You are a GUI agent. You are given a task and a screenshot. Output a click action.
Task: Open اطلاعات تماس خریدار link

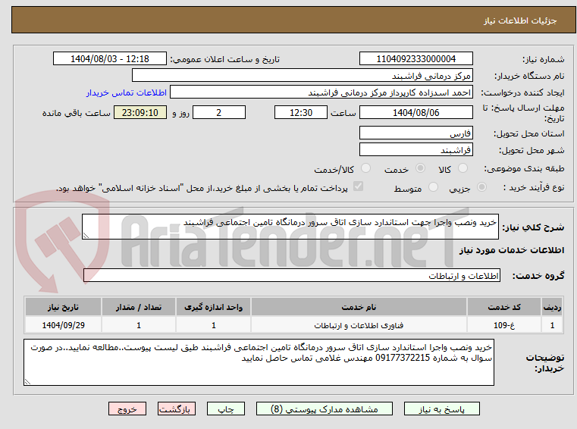(127, 92)
